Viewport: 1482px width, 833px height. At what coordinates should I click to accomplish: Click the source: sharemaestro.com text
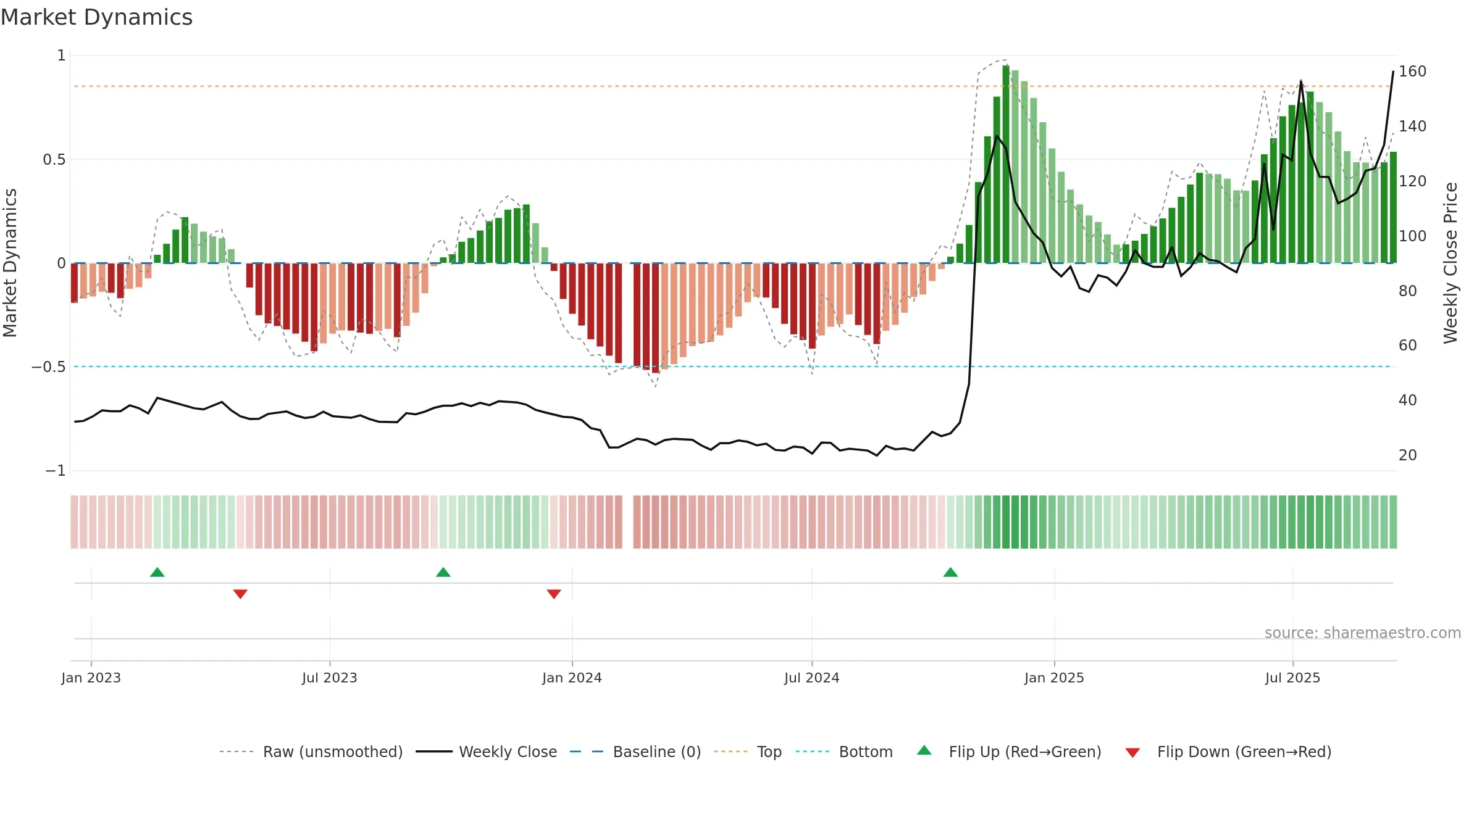pos(1363,632)
